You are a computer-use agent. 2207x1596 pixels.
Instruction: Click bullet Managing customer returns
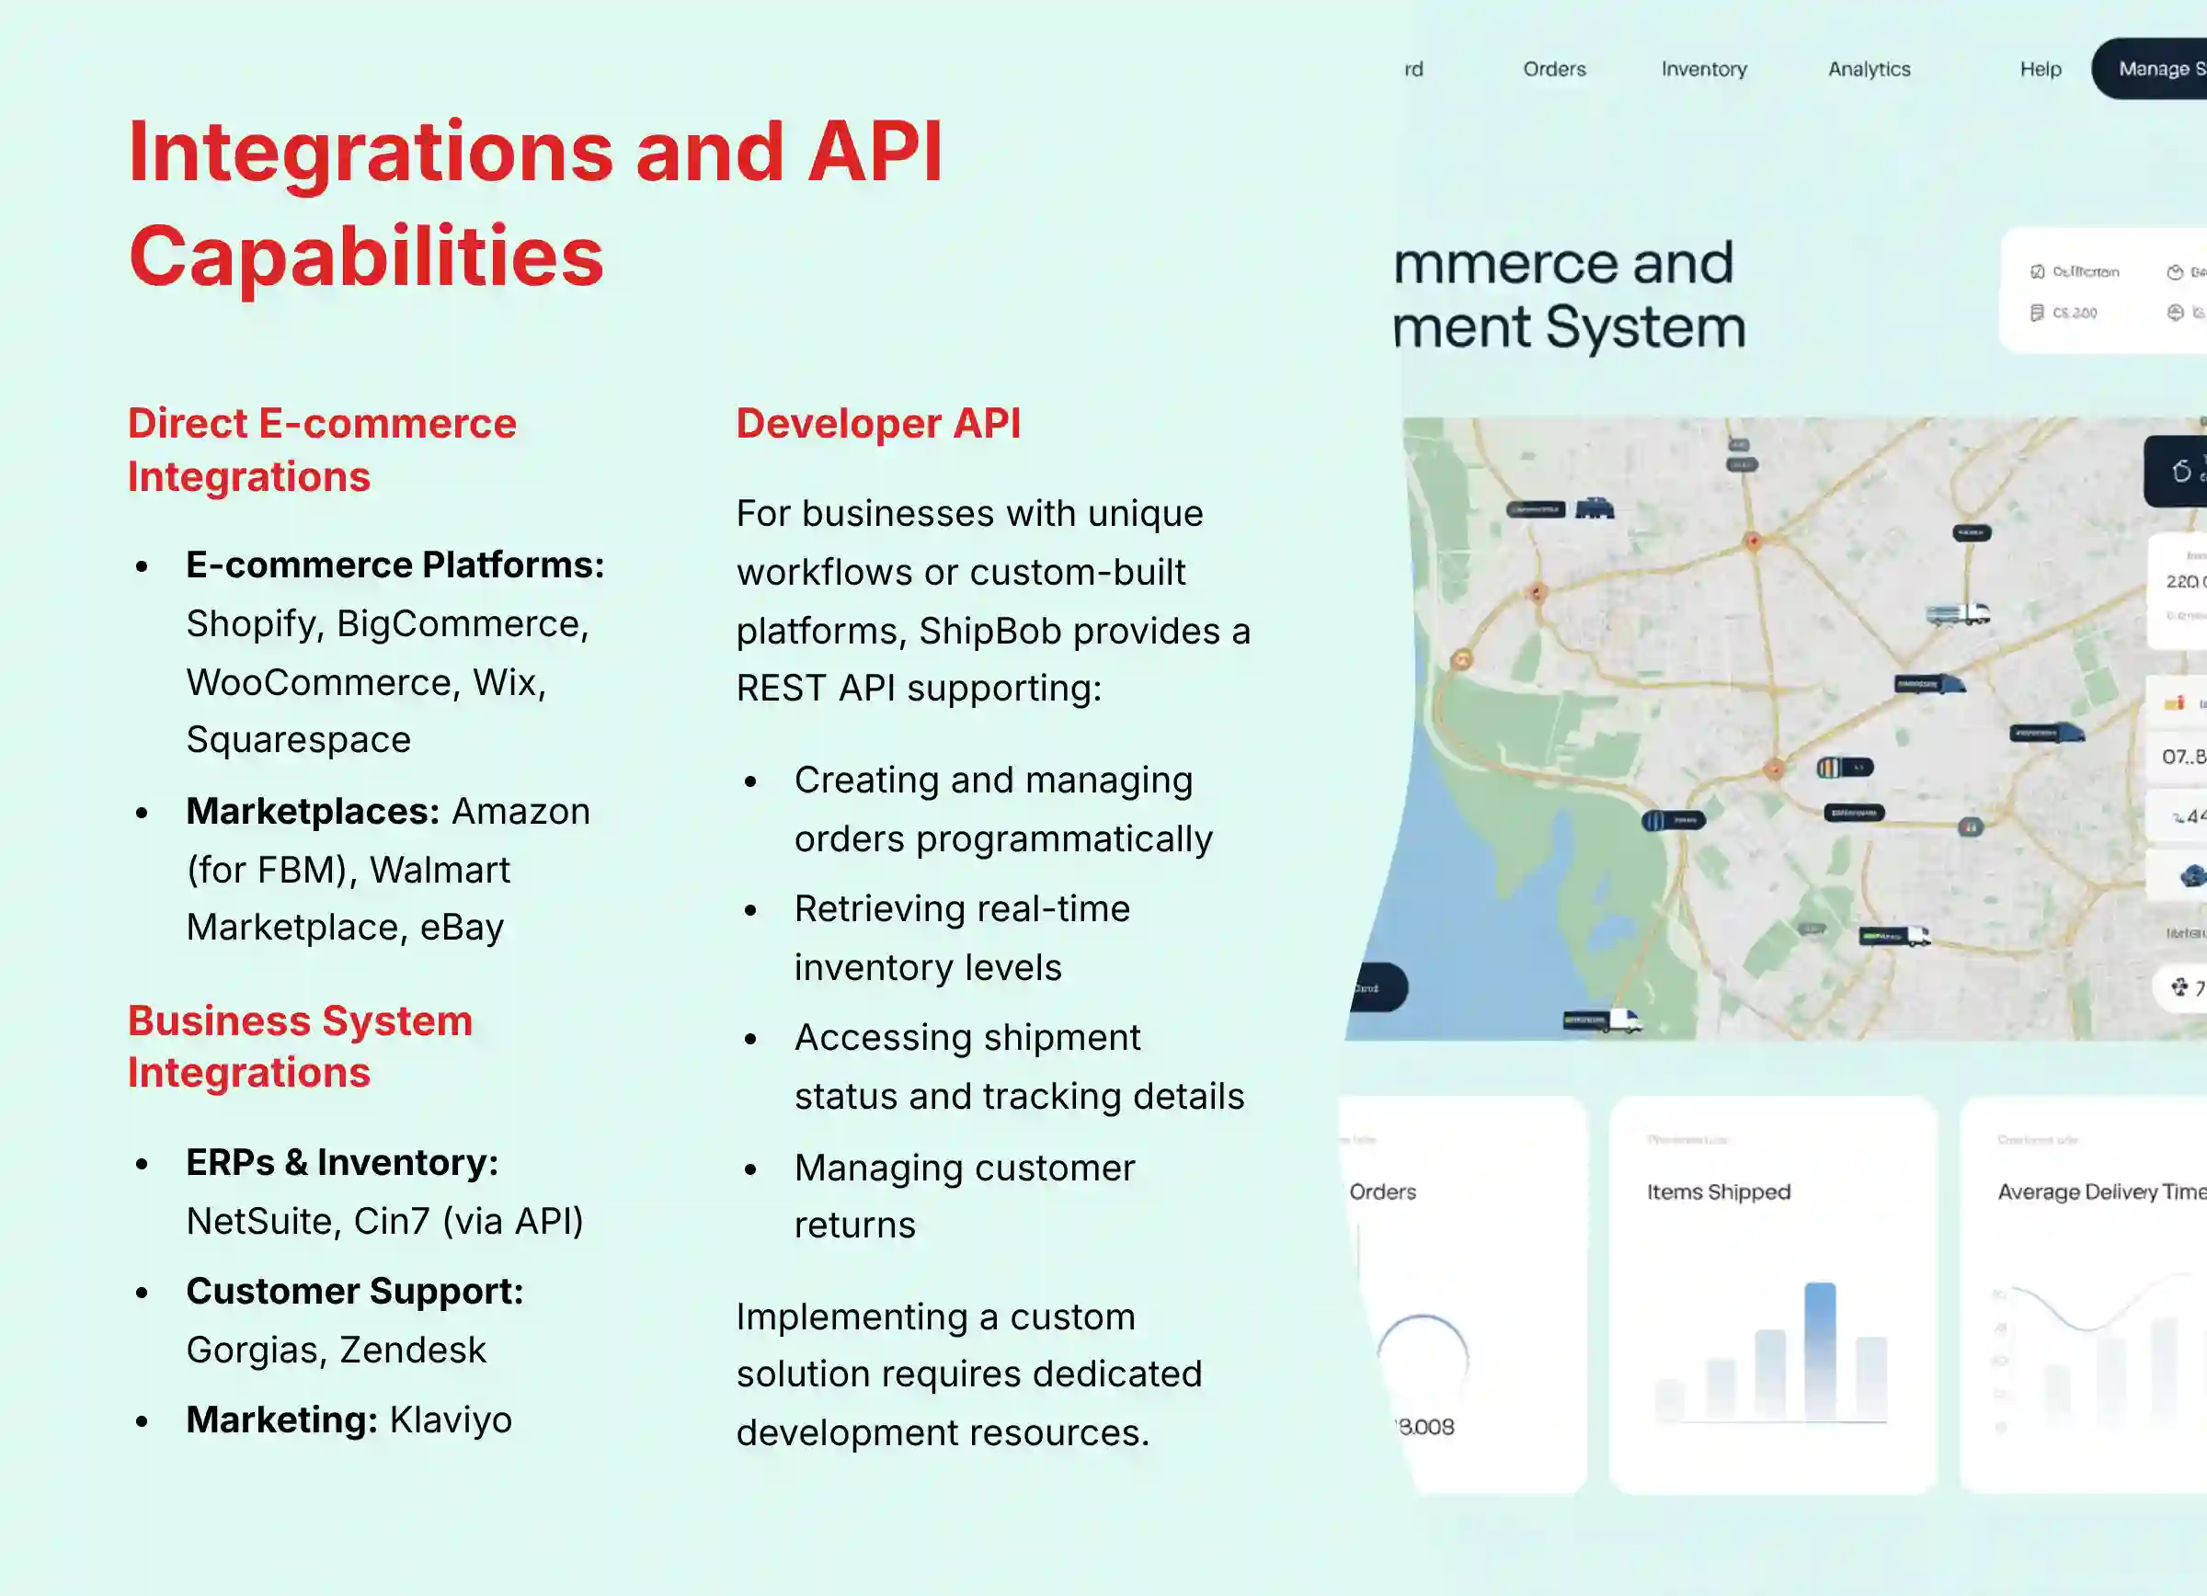[965, 1195]
